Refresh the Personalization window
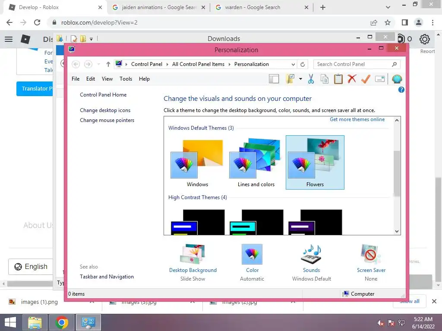The height and width of the screenshot is (331, 442). coord(303,65)
